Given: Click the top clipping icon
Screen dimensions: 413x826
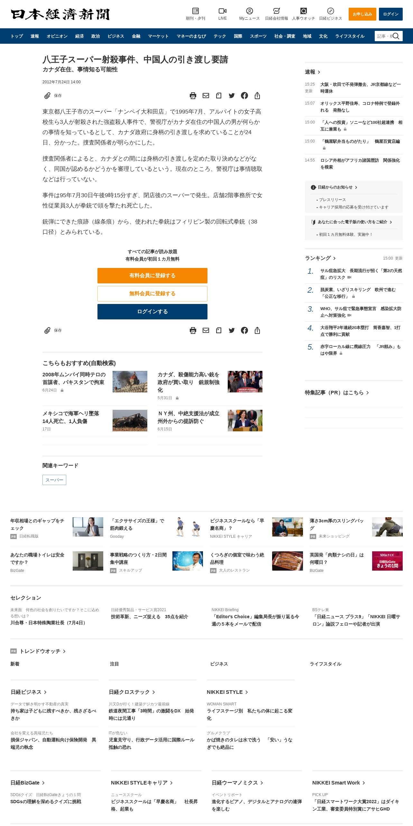Looking at the screenshot, I should pyautogui.click(x=219, y=96).
